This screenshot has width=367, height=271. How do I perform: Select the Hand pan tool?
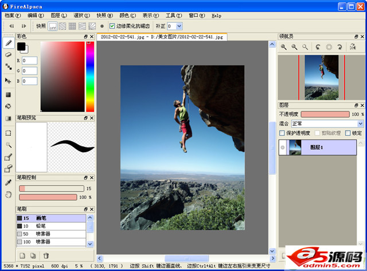8,194
